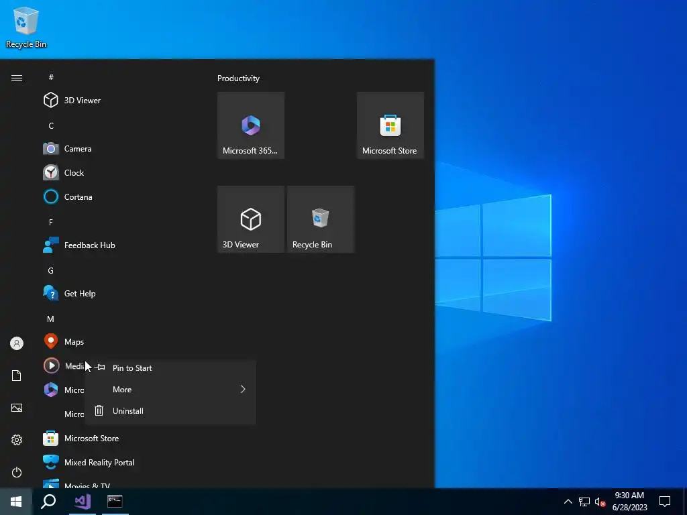Open the Microsoft 365 pinned tile
The image size is (687, 515).
(251, 125)
